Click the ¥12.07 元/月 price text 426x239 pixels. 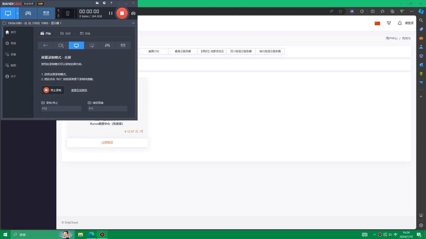(x=134, y=131)
